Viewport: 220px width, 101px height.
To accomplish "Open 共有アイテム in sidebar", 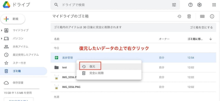I will tap(20, 47).
